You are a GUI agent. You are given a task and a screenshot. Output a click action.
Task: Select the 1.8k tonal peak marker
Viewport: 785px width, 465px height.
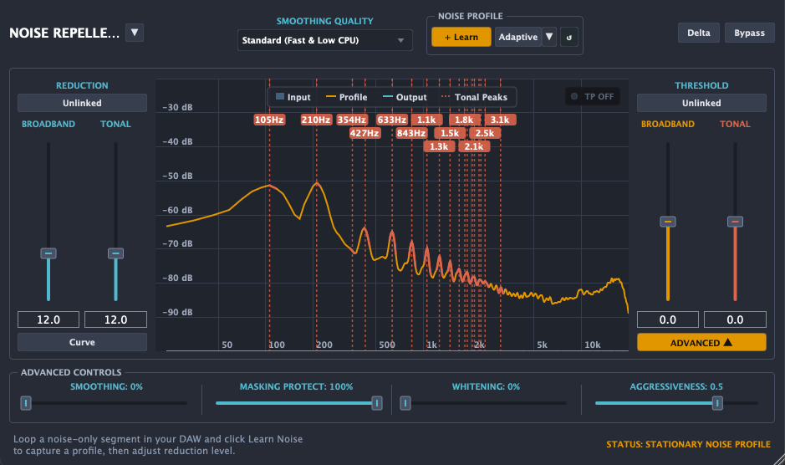pyautogui.click(x=464, y=120)
